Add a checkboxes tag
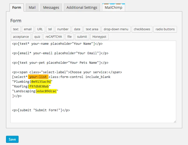Viewport: 188px width, 145px height. pos(142,29)
